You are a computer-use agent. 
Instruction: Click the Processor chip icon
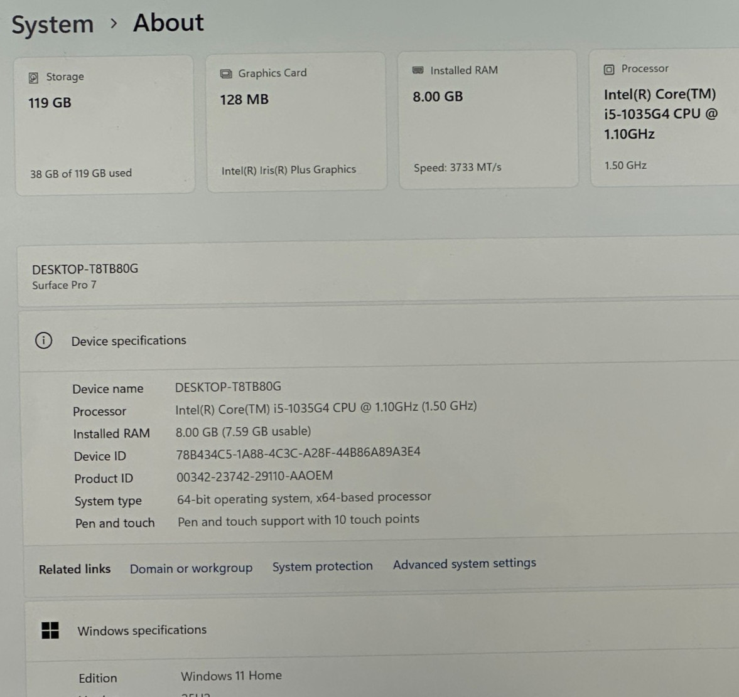pyautogui.click(x=609, y=70)
